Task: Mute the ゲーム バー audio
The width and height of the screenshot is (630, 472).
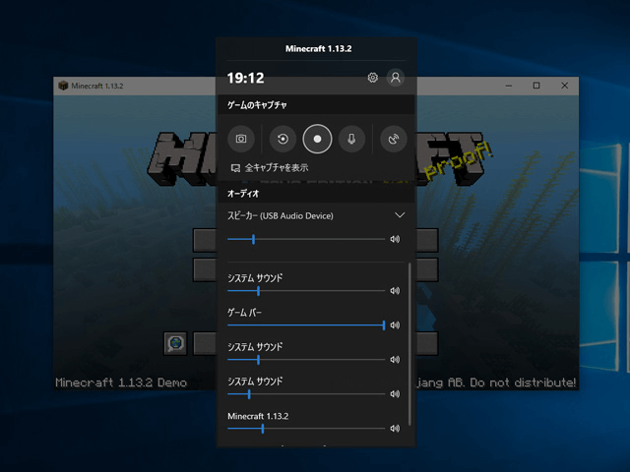Action: (x=395, y=324)
